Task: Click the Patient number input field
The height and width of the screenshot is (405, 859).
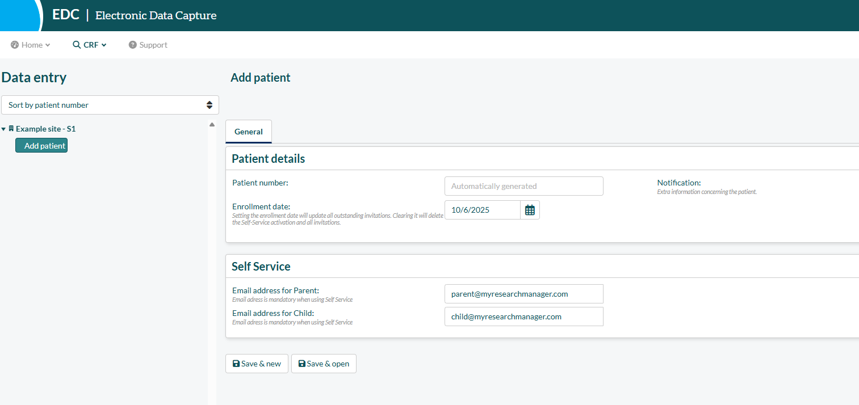Action: coord(524,186)
